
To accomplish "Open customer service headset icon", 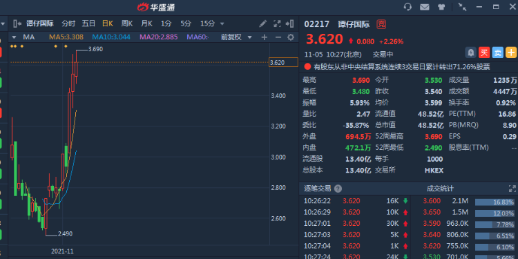I will (x=408, y=7).
